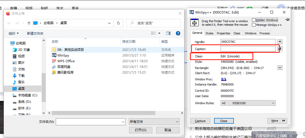
Task: Click the 打开(O) button
Action: (141, 130)
